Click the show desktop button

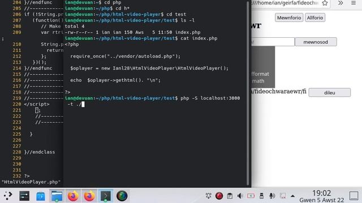coord(354,196)
